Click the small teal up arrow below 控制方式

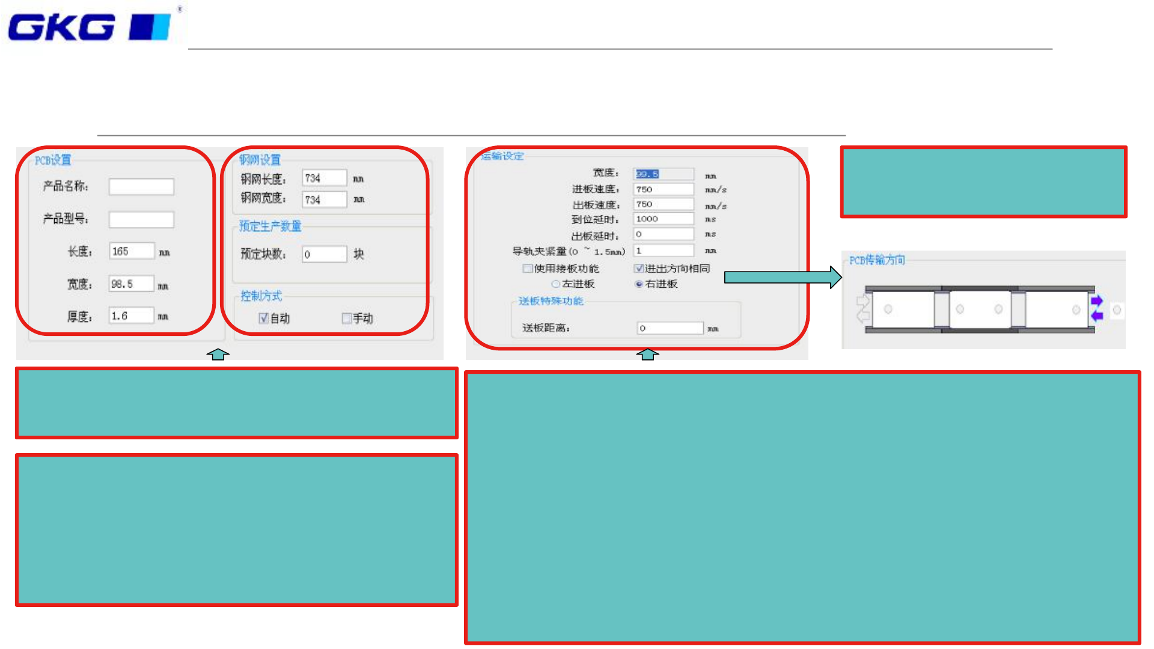click(x=218, y=355)
